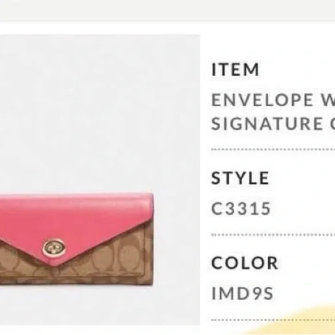Image resolution: width=335 pixels, height=335 pixels.
Task: Click the dotted divider below C3315
Action: pyautogui.click(x=273, y=235)
